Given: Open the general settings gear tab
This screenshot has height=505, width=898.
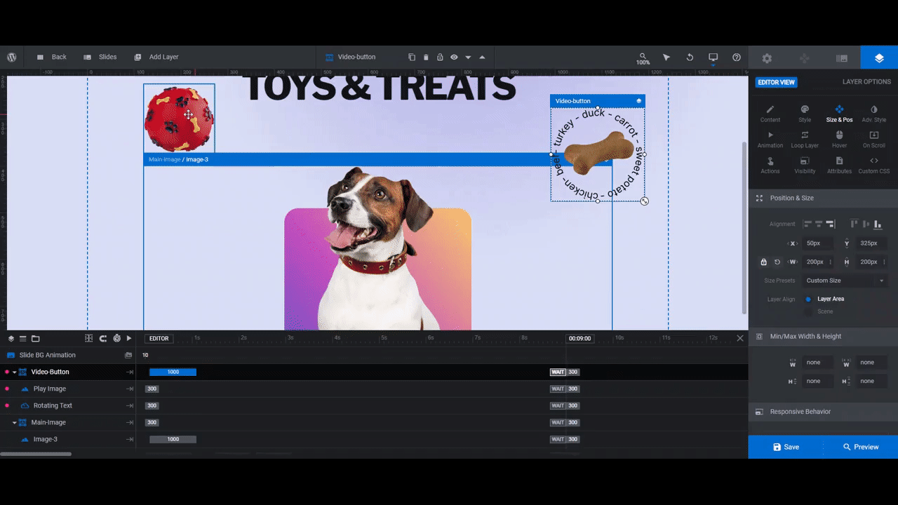Looking at the screenshot, I should click(x=767, y=58).
